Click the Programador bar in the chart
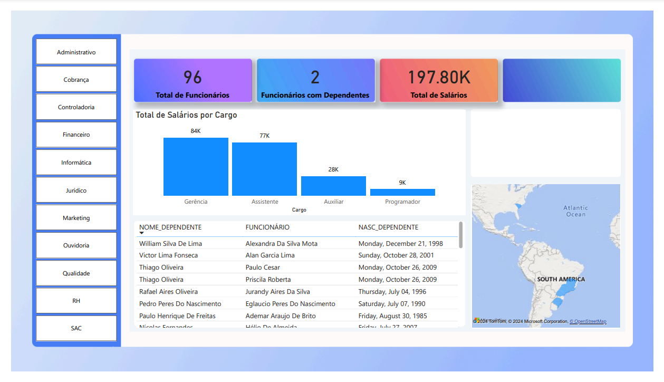The image size is (664, 382). pyautogui.click(x=402, y=192)
